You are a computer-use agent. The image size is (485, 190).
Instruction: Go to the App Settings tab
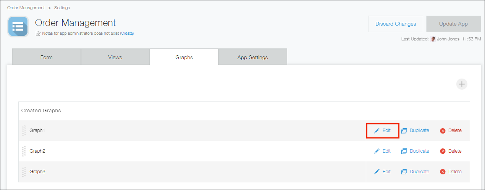click(x=252, y=57)
